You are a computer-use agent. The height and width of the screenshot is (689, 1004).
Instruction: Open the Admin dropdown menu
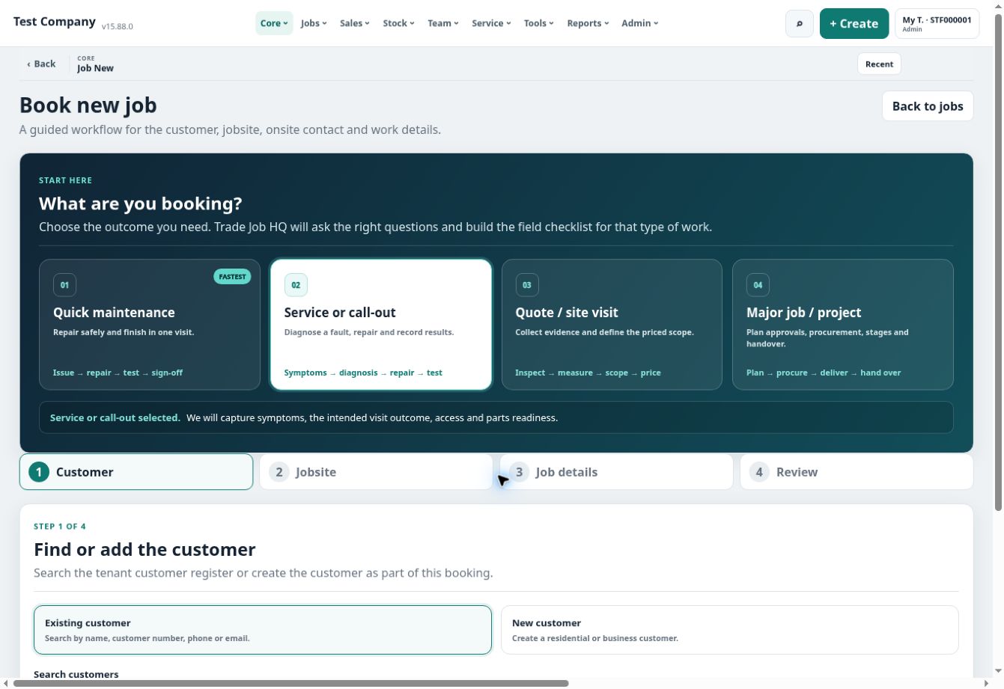tap(639, 23)
